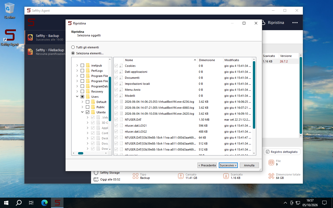Sort file list by Nome column
The width and height of the screenshot is (333, 208).
pos(161,60)
